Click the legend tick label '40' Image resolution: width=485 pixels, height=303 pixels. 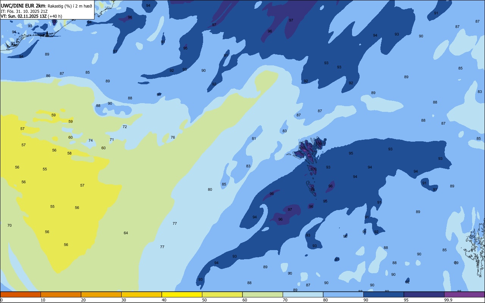coord(164,300)
